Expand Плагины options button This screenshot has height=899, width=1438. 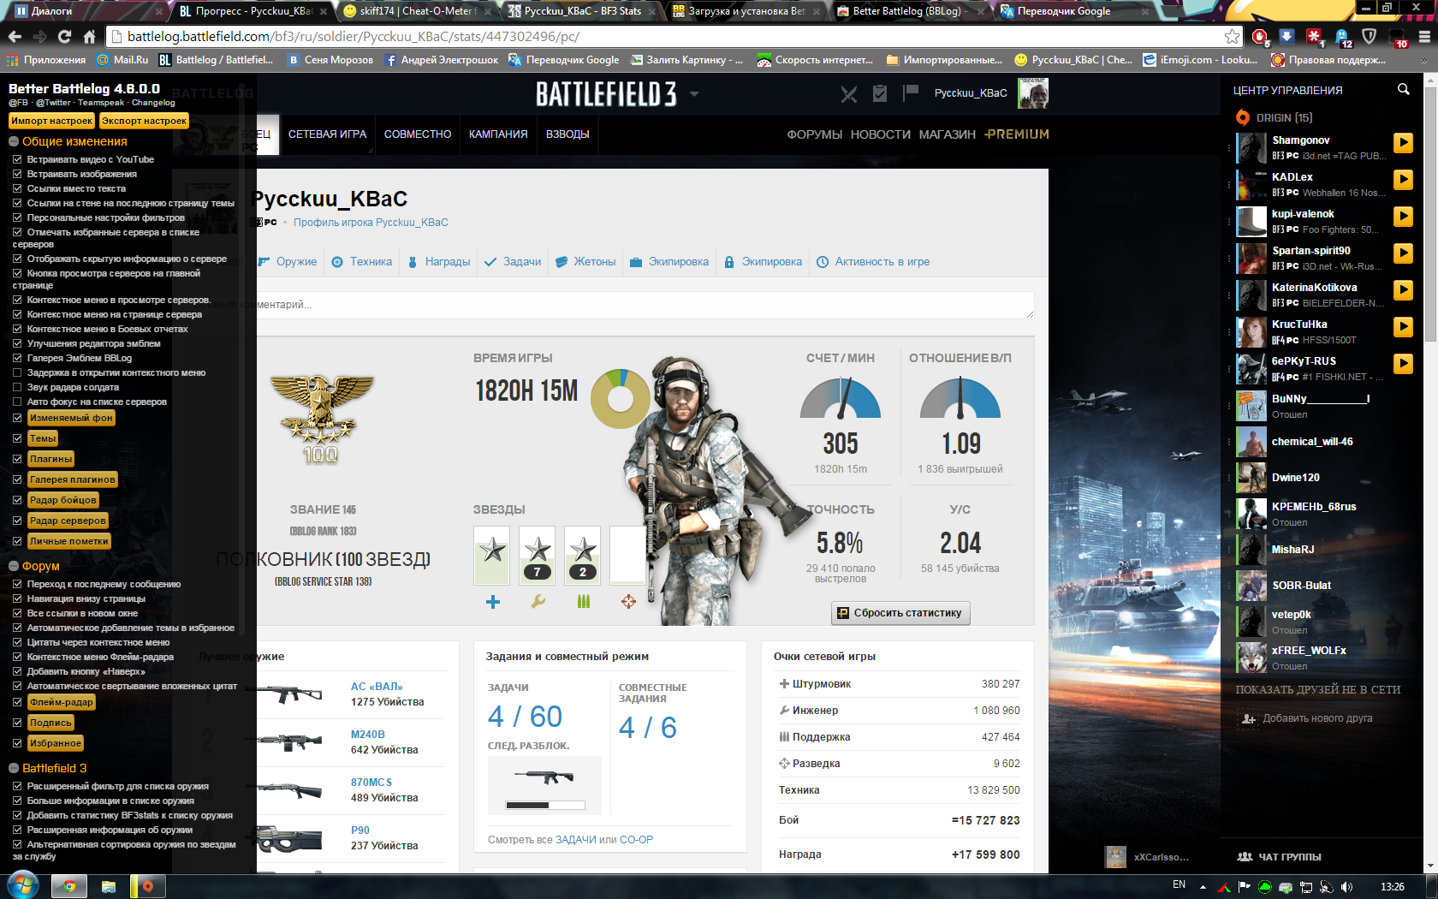pyautogui.click(x=51, y=459)
